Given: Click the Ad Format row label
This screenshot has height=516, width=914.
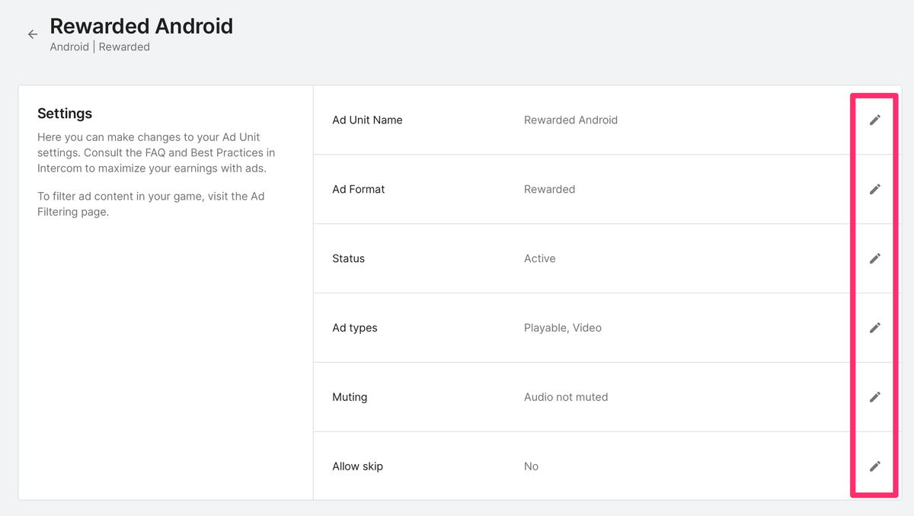Looking at the screenshot, I should point(358,189).
